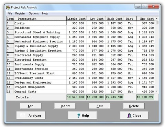Open the Options menu
165x127 pixels.
click(x=34, y=13)
